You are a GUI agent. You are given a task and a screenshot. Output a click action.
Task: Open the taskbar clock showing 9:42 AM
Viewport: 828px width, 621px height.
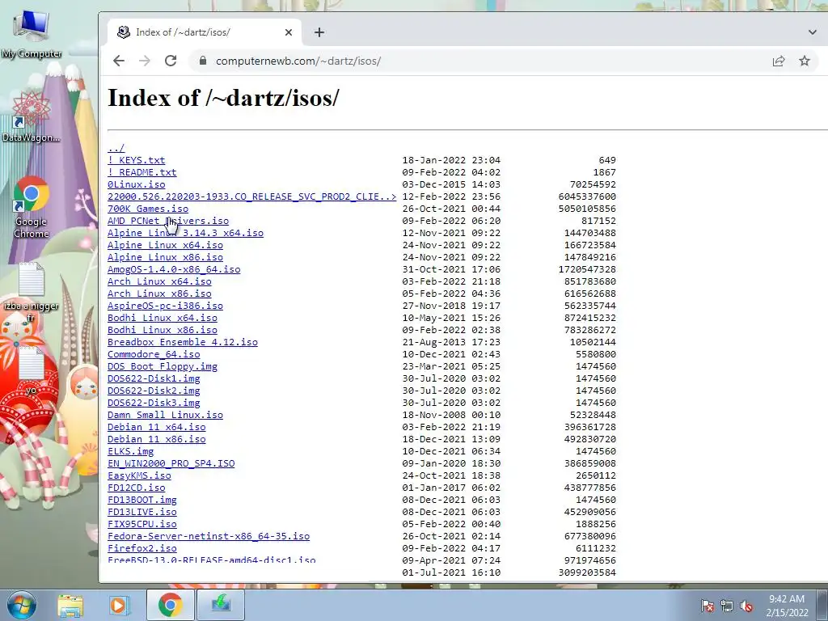pyautogui.click(x=787, y=606)
